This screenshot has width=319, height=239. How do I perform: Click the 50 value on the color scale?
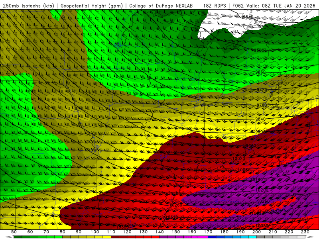click(14, 232)
